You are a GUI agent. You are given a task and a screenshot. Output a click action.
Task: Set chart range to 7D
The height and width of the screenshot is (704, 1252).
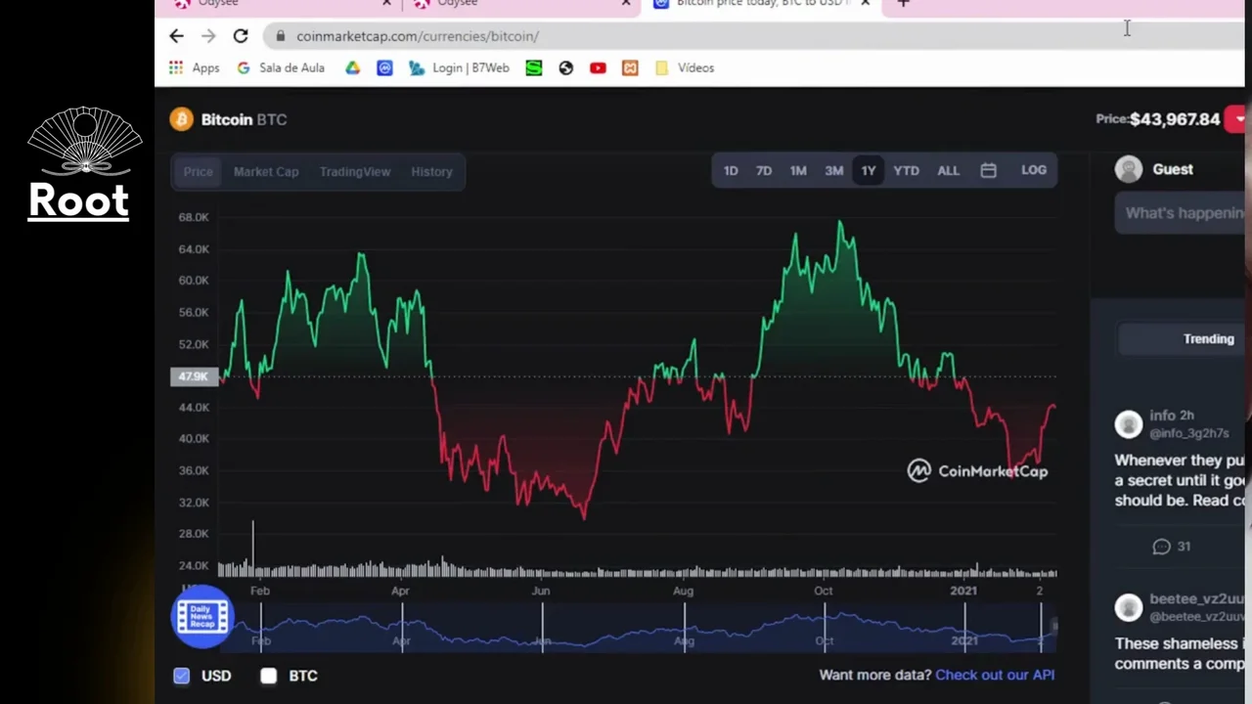click(763, 171)
